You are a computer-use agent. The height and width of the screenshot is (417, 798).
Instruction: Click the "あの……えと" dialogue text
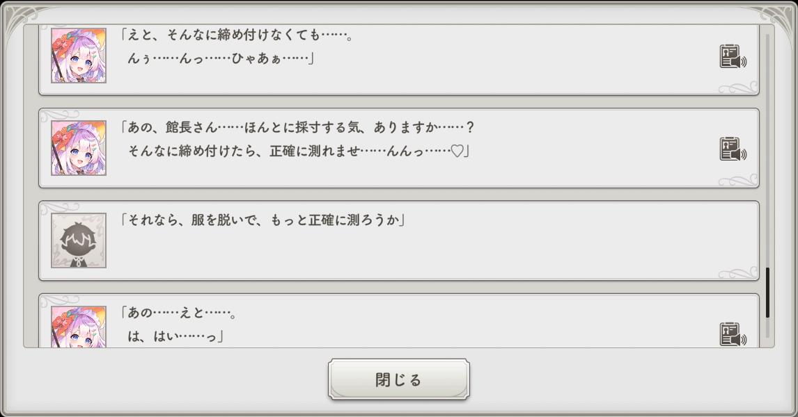[180, 313]
